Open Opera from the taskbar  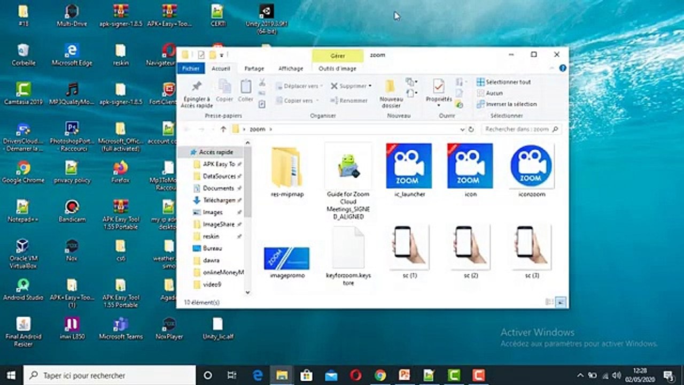356,375
